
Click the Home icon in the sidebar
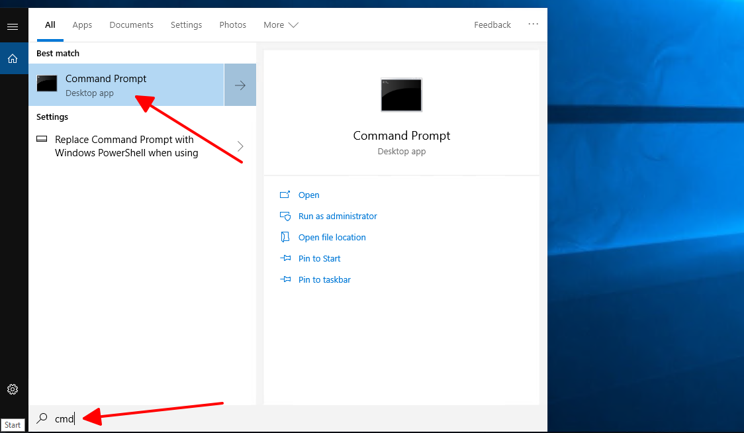point(13,59)
